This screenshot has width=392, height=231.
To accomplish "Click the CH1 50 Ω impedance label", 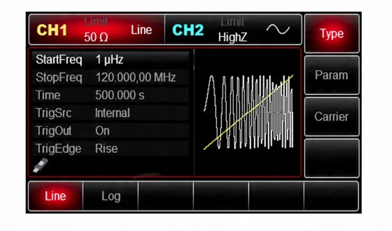I will (96, 37).
